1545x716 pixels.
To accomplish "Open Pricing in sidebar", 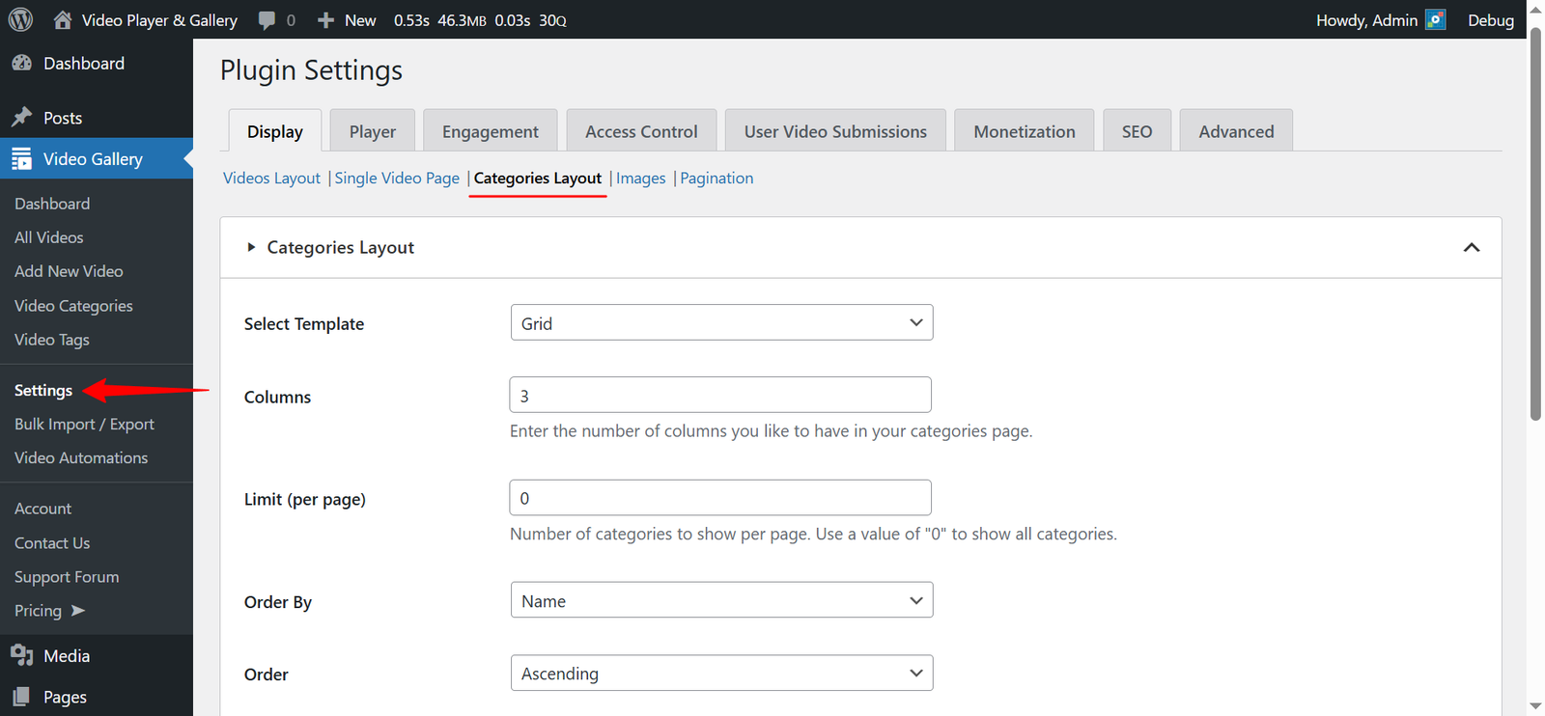I will tap(38, 611).
